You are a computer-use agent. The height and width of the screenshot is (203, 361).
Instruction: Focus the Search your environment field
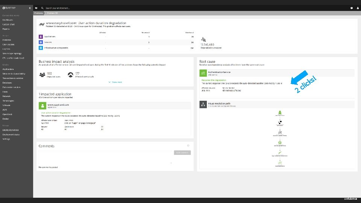coord(58,8)
